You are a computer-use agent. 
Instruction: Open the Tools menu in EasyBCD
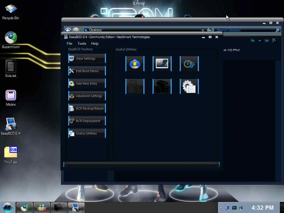point(82,44)
